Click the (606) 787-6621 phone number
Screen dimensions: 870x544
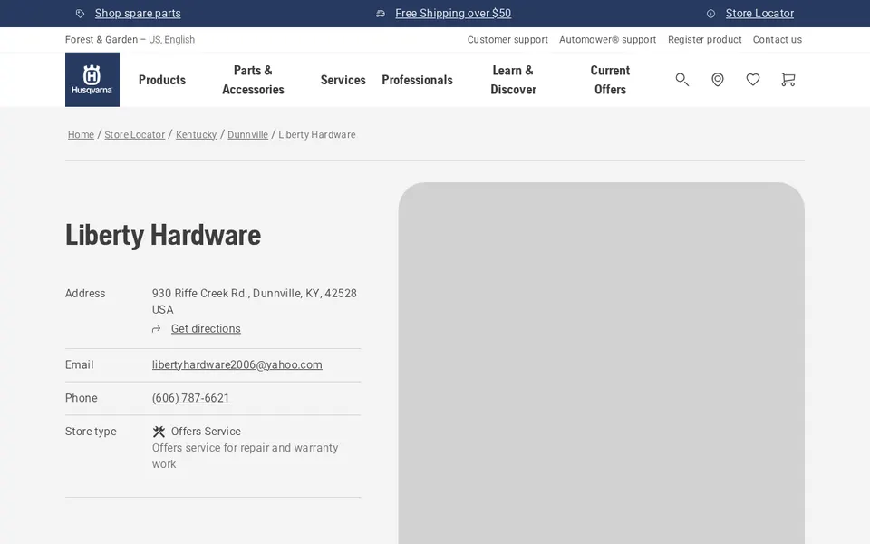click(191, 398)
